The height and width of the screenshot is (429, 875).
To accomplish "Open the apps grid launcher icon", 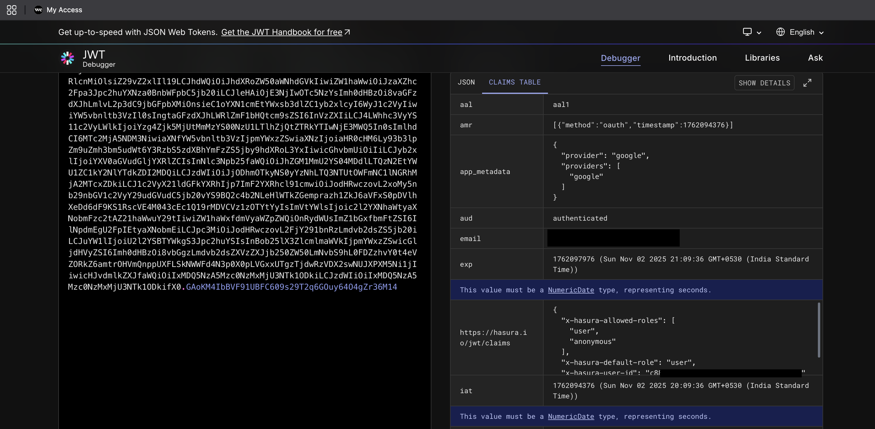I will point(11,10).
